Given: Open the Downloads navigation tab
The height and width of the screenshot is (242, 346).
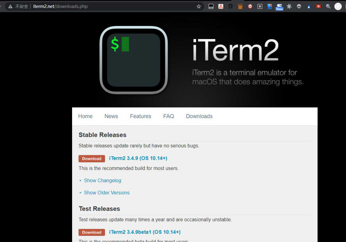Looking at the screenshot, I should [x=199, y=116].
